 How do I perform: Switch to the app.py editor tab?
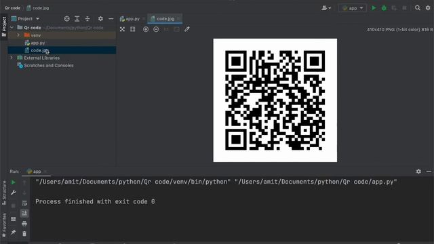(130, 19)
